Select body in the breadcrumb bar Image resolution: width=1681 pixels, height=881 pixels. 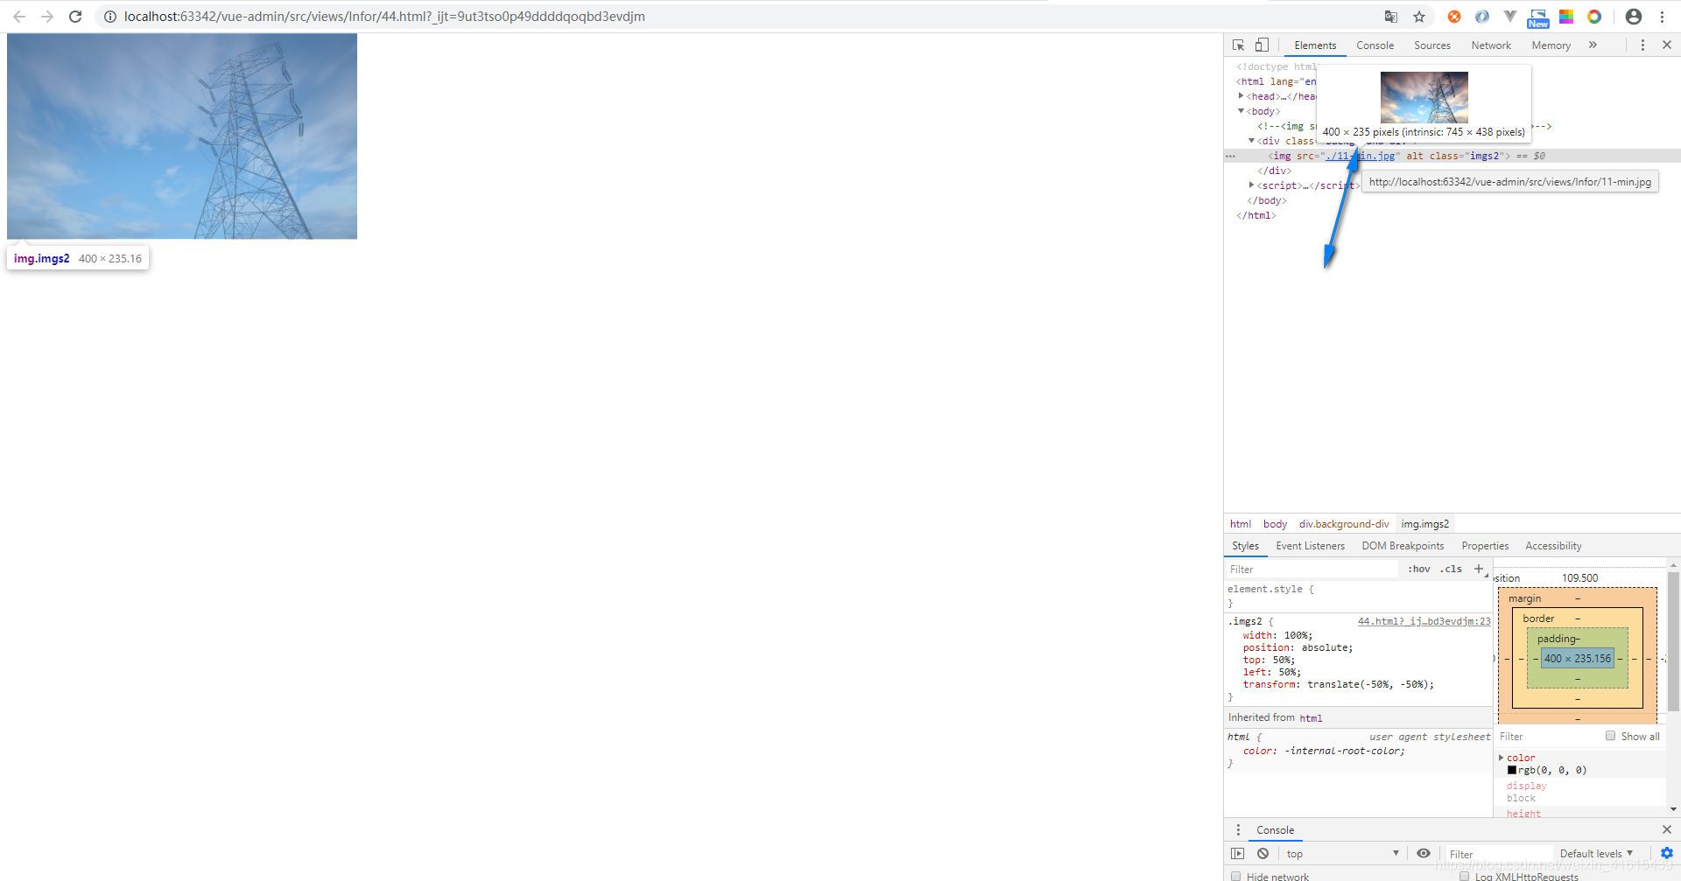[x=1275, y=524]
